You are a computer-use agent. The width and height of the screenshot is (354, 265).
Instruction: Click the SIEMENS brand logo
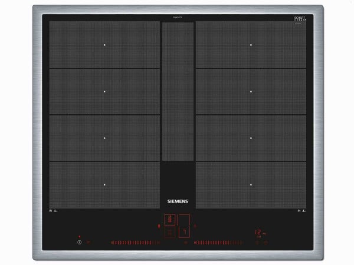[x=177, y=201]
